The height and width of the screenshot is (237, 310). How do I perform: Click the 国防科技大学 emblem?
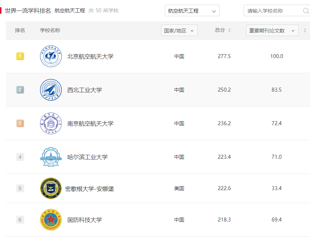51,220
